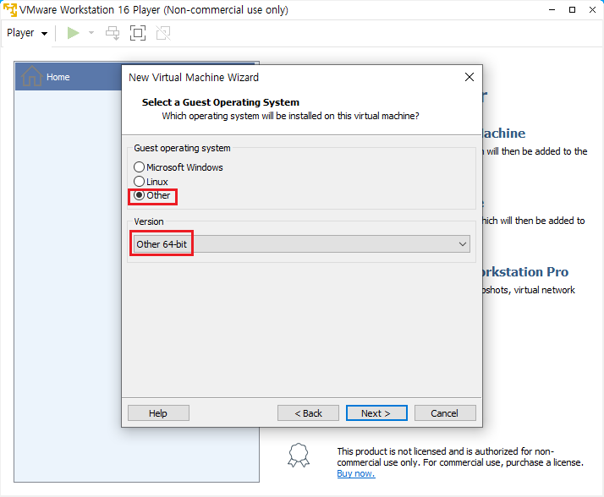Cancel the New Virtual Machine Wizard

click(445, 413)
